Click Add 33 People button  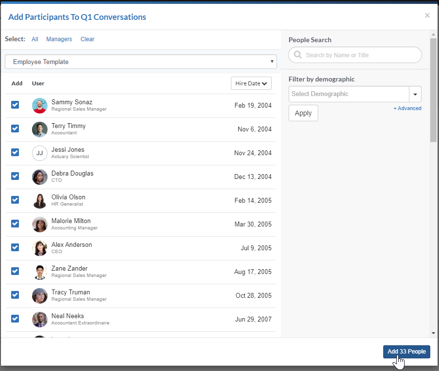406,352
